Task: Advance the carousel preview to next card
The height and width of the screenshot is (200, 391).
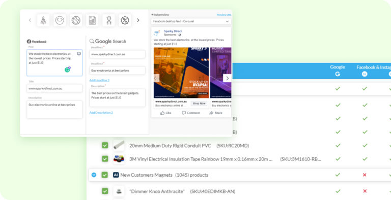Action: point(227,78)
